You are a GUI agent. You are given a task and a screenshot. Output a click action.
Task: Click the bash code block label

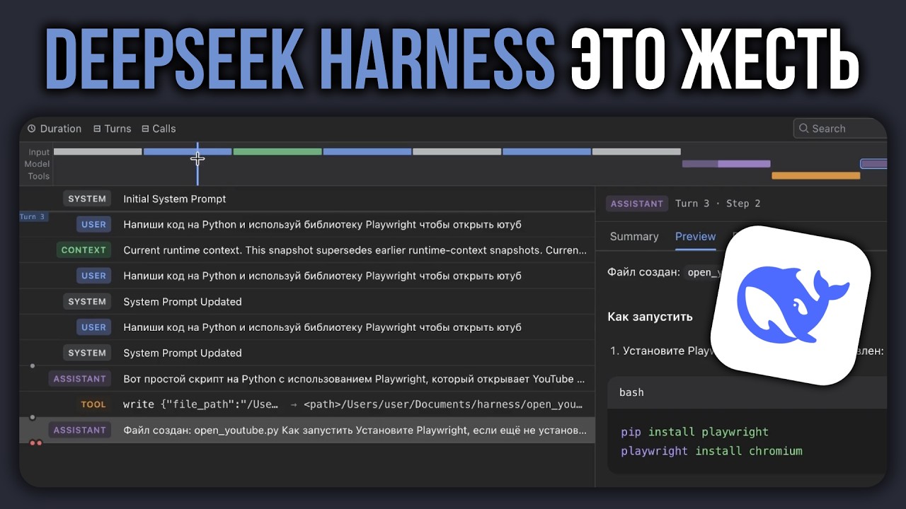click(631, 392)
